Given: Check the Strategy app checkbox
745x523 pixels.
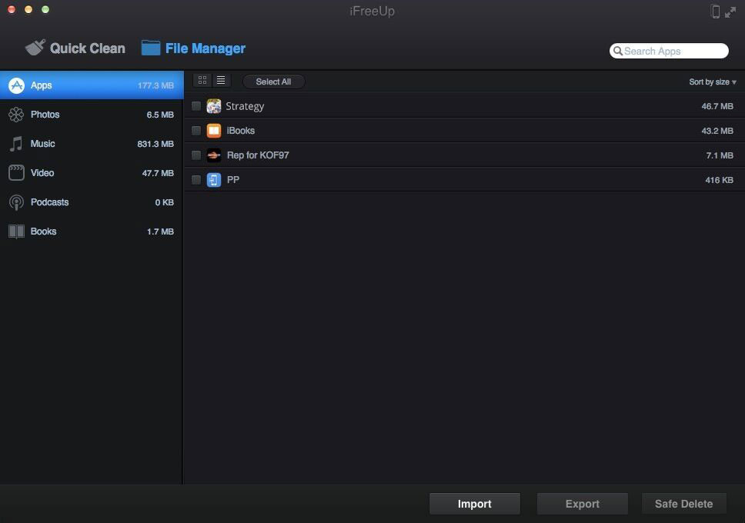Looking at the screenshot, I should (x=195, y=106).
